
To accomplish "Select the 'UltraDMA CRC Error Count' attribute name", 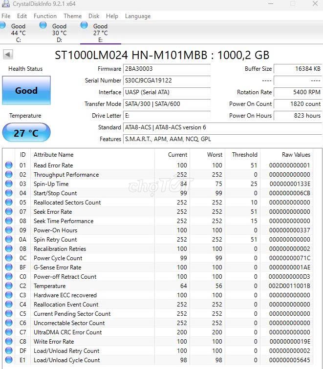I will [67, 332].
